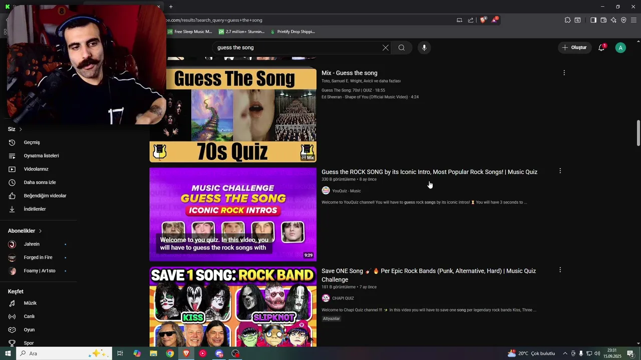Image resolution: width=641 pixels, height=360 pixels.
Task: Close the current browser tab
Action: tap(159, 6)
